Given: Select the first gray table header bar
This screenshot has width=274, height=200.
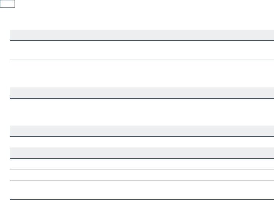Looking at the screenshot, I should (142, 35).
